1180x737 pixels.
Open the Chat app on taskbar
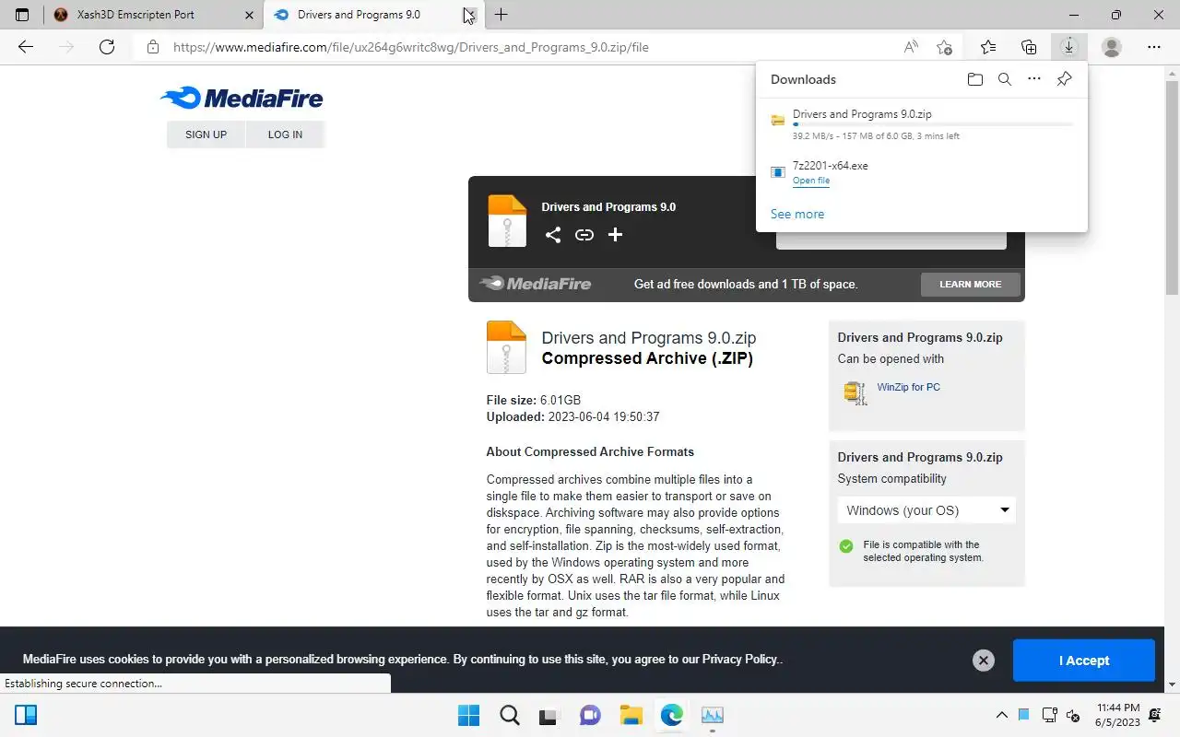[590, 715]
